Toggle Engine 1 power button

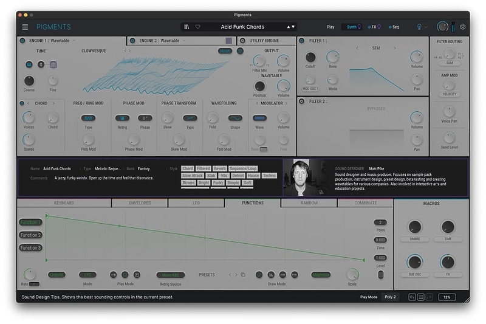22,41
